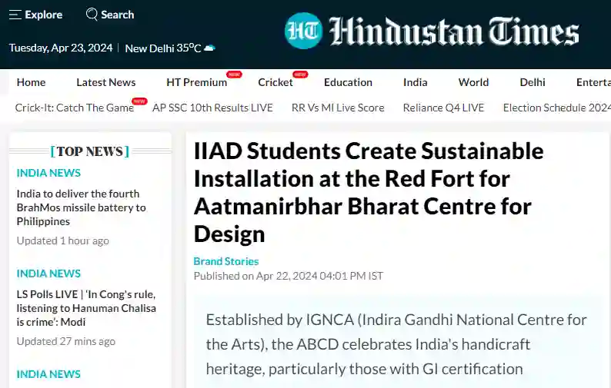Open LS Polls LIVE Hanuman Chalisa story

[86, 308]
